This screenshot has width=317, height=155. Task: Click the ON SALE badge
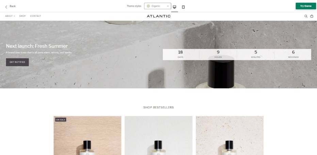coord(61,120)
